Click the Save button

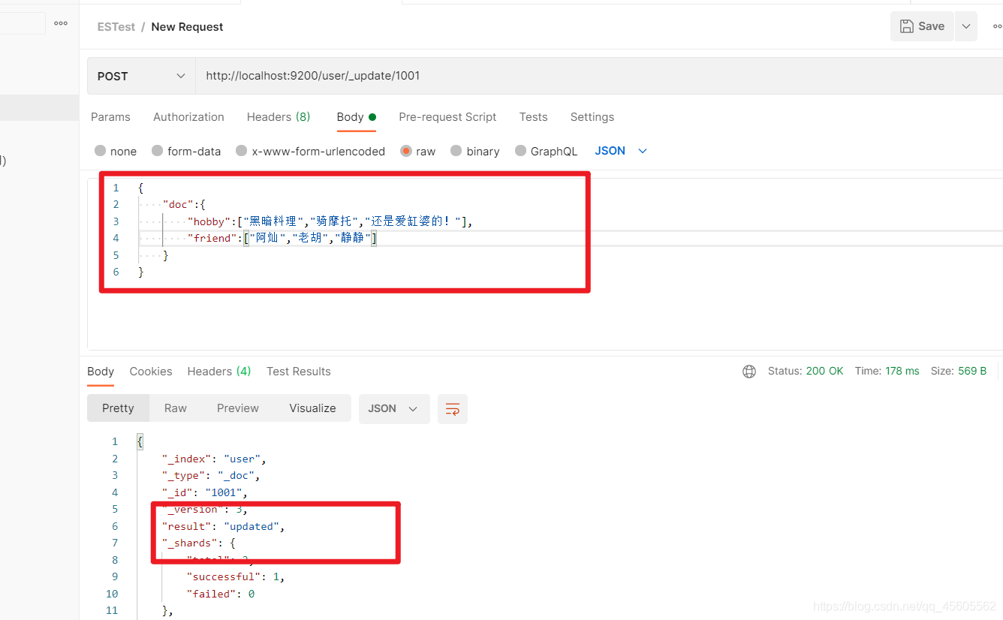tap(922, 26)
